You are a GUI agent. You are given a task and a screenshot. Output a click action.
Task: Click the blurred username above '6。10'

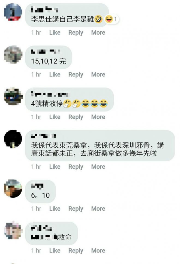tap(37, 186)
